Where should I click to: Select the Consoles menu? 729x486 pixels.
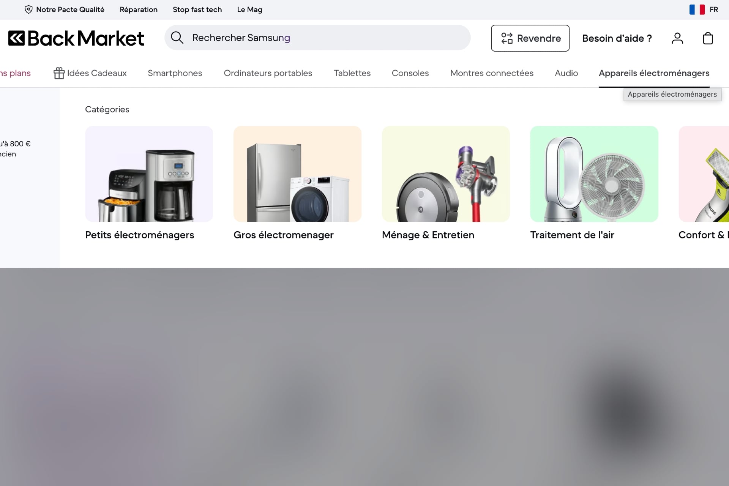410,73
